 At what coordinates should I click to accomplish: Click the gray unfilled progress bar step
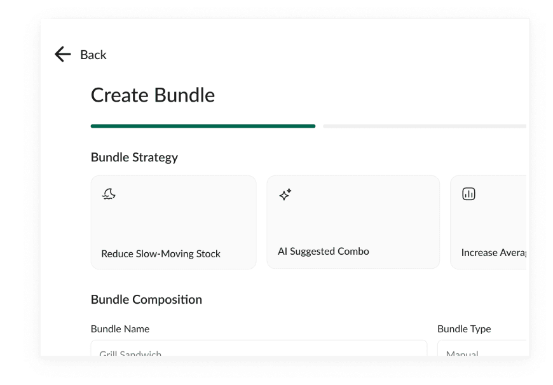(425, 126)
